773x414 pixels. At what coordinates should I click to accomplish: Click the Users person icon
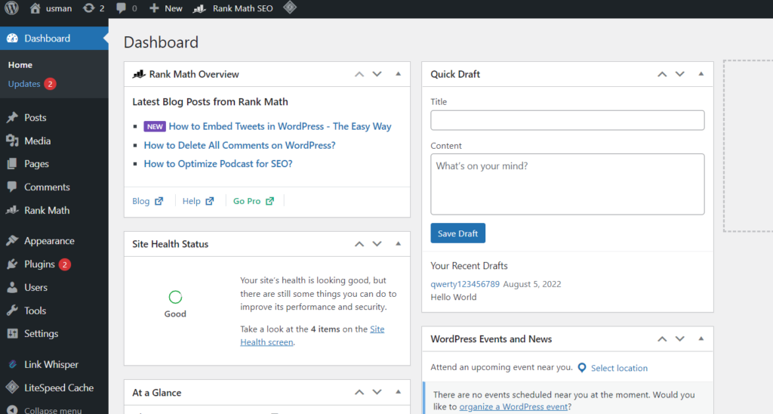(12, 287)
